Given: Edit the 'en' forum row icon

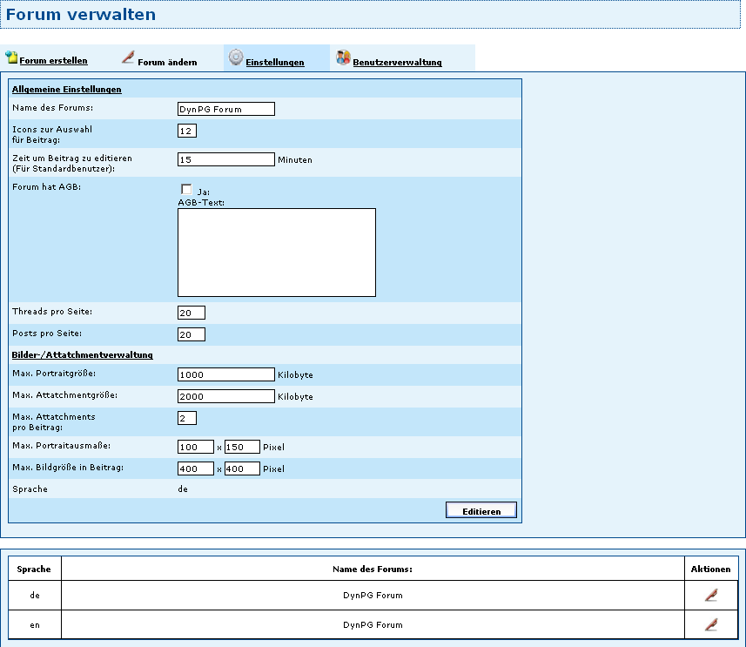Looking at the screenshot, I should click(x=711, y=625).
